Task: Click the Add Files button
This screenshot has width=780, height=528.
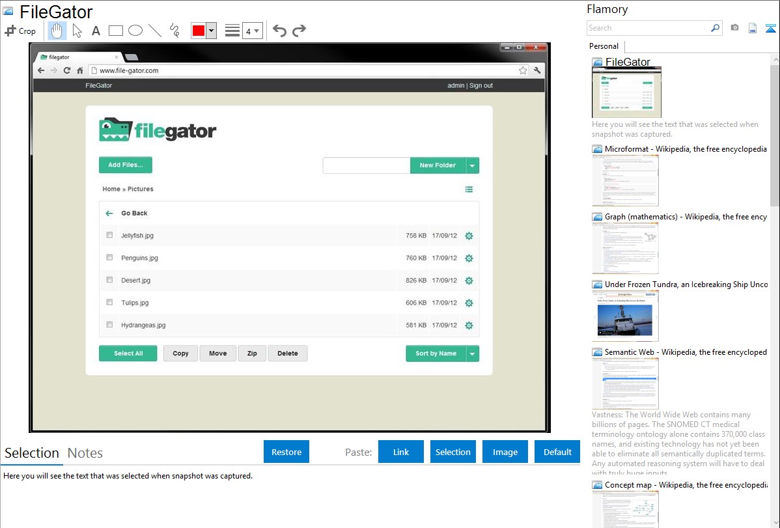Action: (x=126, y=165)
